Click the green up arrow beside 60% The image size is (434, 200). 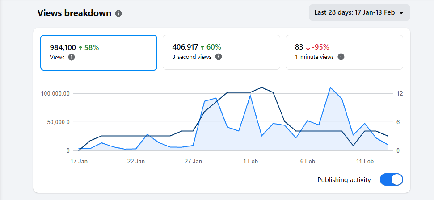tap(202, 47)
